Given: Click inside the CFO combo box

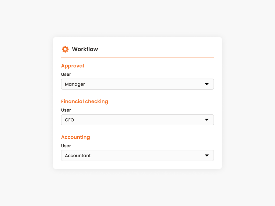Looking at the screenshot, I should [121, 120].
